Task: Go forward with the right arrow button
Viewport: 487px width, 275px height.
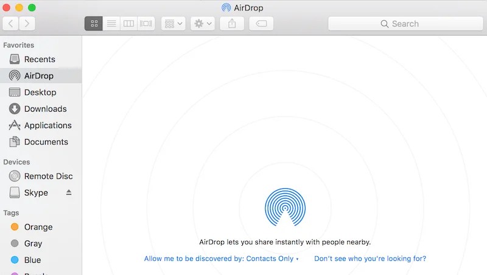Action: [27, 24]
